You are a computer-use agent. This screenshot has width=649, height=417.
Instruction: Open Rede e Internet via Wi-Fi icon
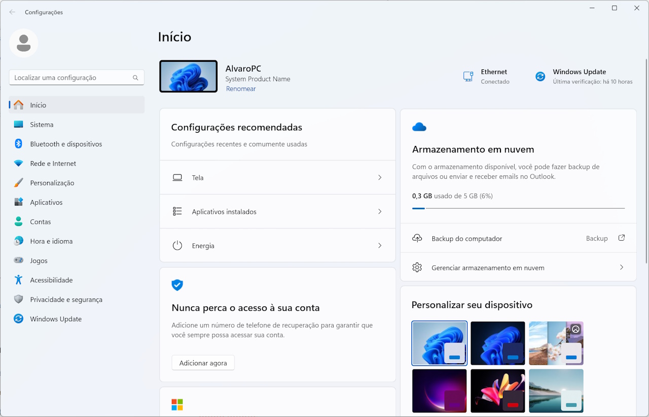[19, 164]
